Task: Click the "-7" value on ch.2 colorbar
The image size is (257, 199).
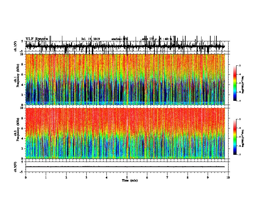Action: 239,155
